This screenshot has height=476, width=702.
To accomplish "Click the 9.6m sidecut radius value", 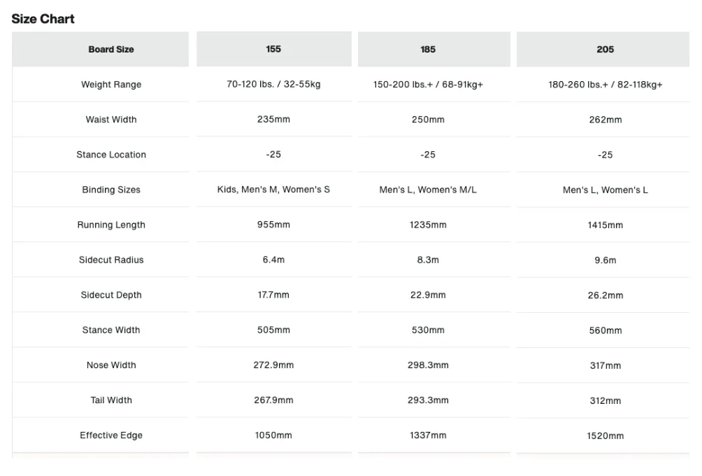I will tap(606, 260).
